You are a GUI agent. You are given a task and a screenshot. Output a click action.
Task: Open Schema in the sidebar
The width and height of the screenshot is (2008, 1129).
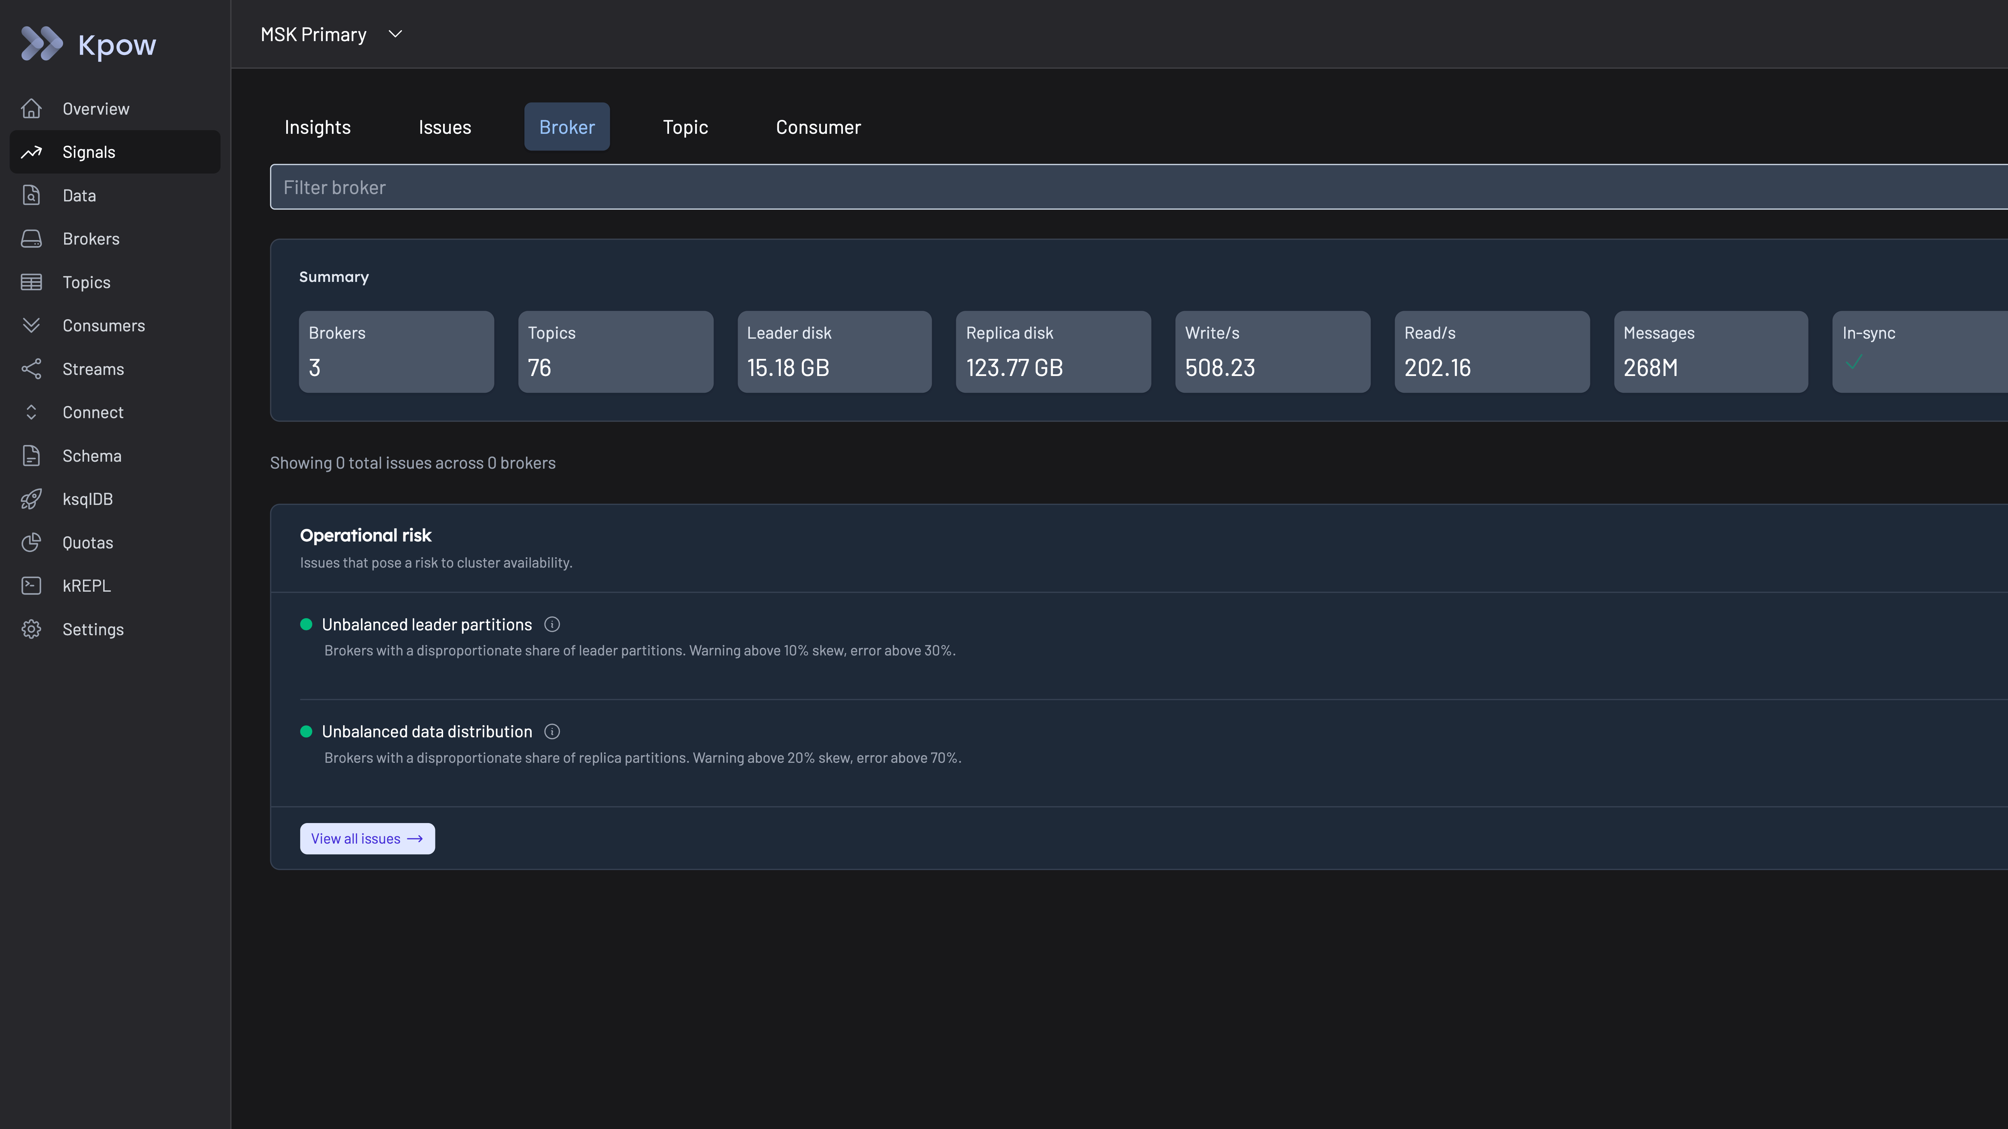[x=115, y=456]
